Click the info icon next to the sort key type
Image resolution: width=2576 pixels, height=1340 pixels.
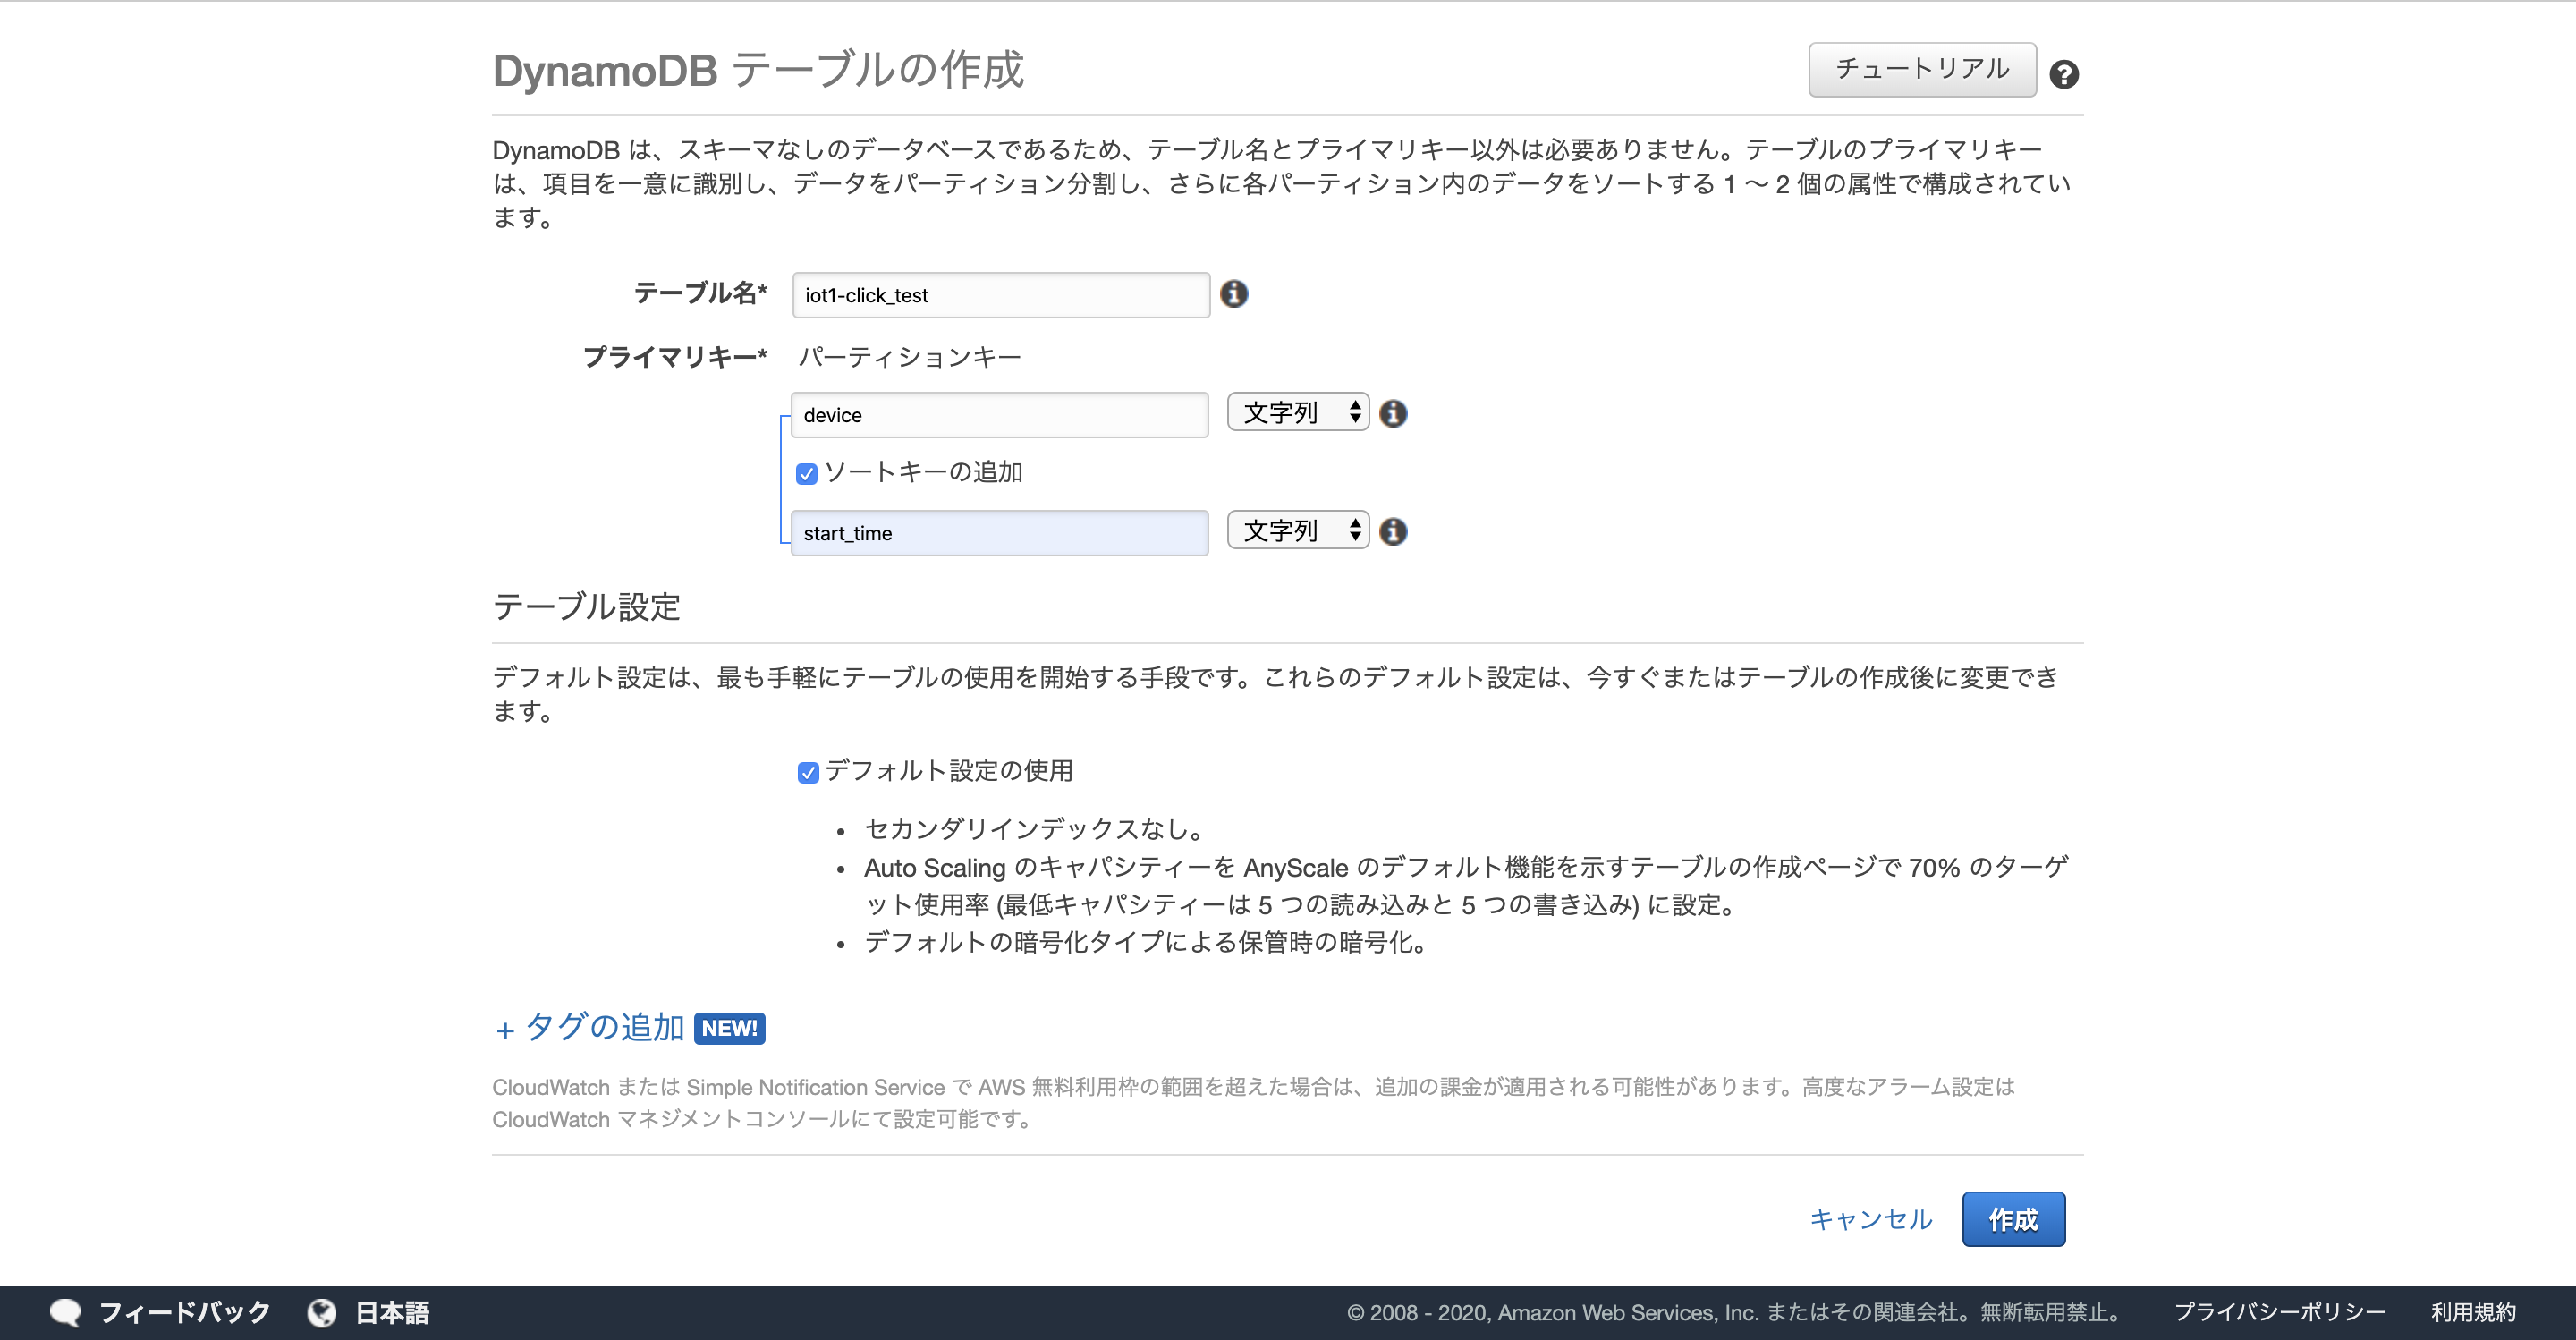[1394, 531]
